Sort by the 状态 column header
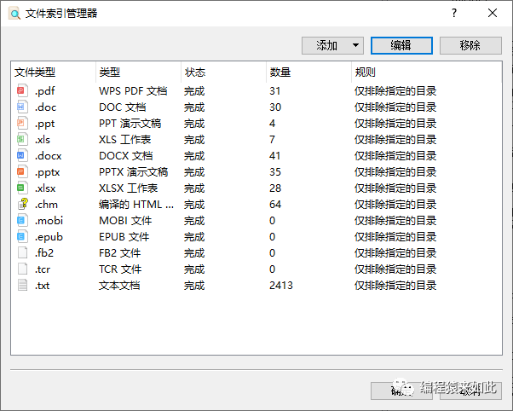The image size is (513, 411). tap(195, 72)
